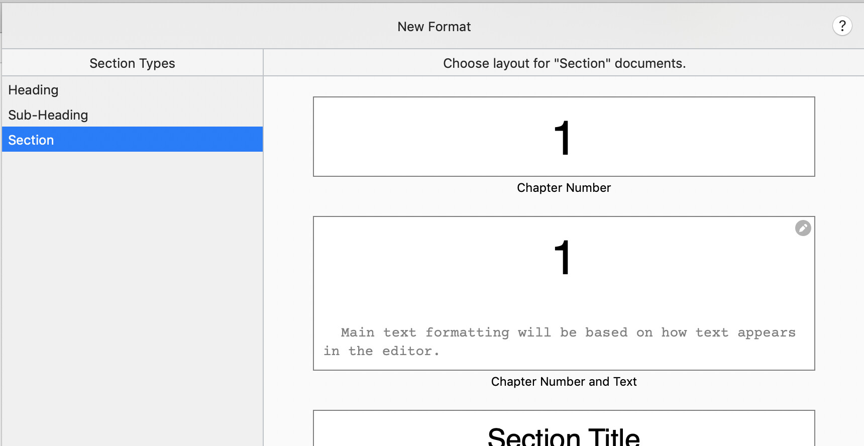864x446 pixels.
Task: Select the Section row in Section Types
Action: 133,139
